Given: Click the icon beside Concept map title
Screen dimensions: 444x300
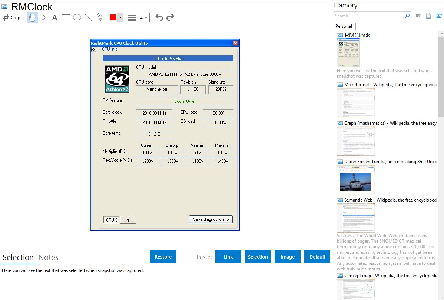Looking at the screenshot, I should coord(340,276).
